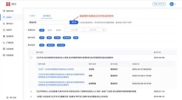The width and height of the screenshot is (182, 100).
Task: Click the event date 2020-03-06
Action: 159,58
